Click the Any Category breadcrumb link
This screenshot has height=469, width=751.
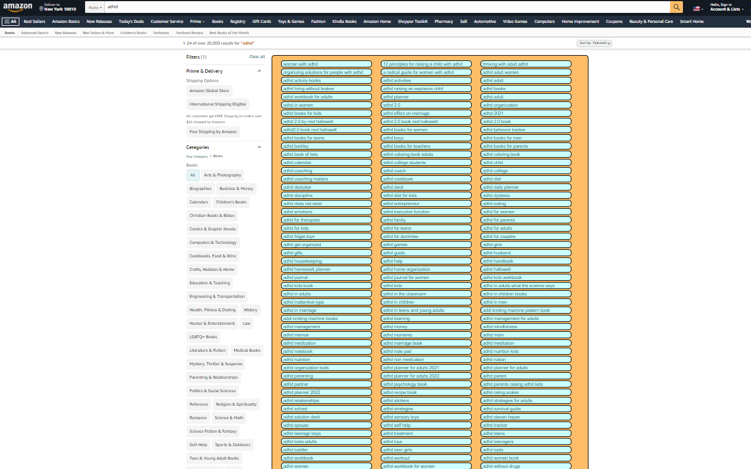pyautogui.click(x=197, y=157)
